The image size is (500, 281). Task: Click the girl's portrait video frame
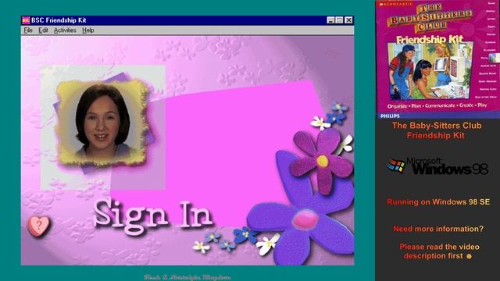[x=102, y=123]
